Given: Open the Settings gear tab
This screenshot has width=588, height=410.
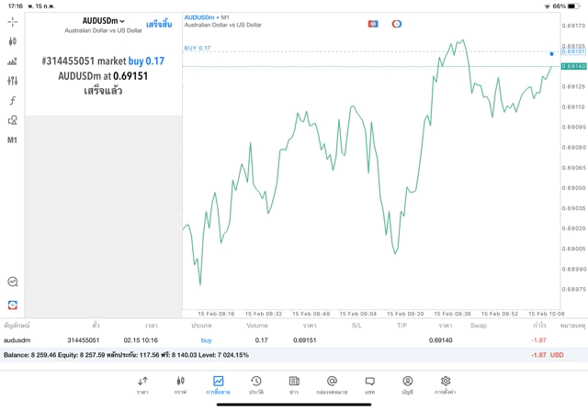Looking at the screenshot, I should click(445, 384).
